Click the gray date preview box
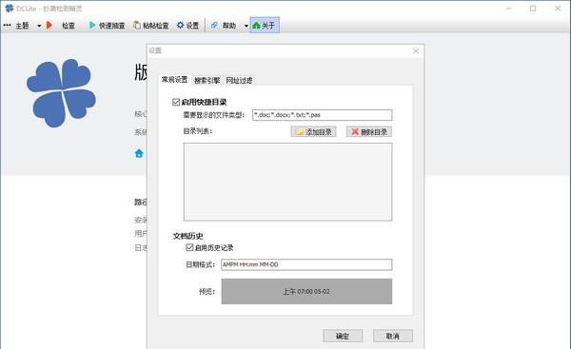571x349 pixels. click(x=306, y=291)
